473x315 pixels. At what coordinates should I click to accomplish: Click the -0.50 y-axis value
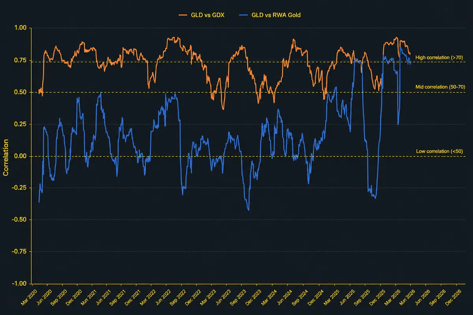20,220
